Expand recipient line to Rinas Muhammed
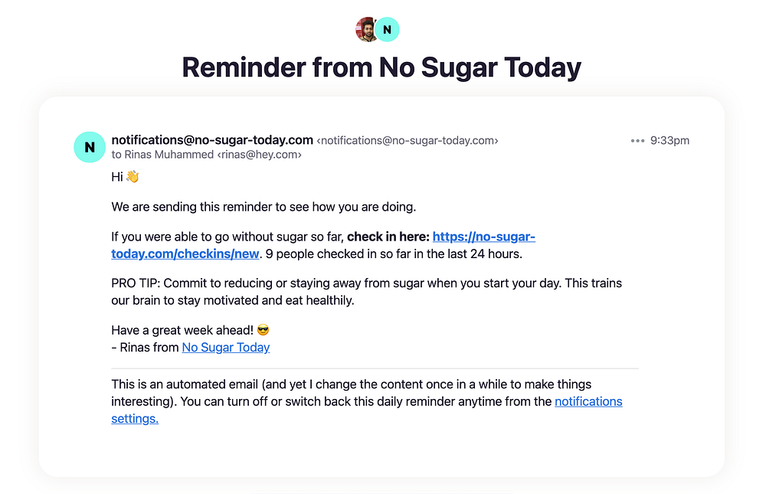The width and height of the screenshot is (766, 494). [x=207, y=155]
